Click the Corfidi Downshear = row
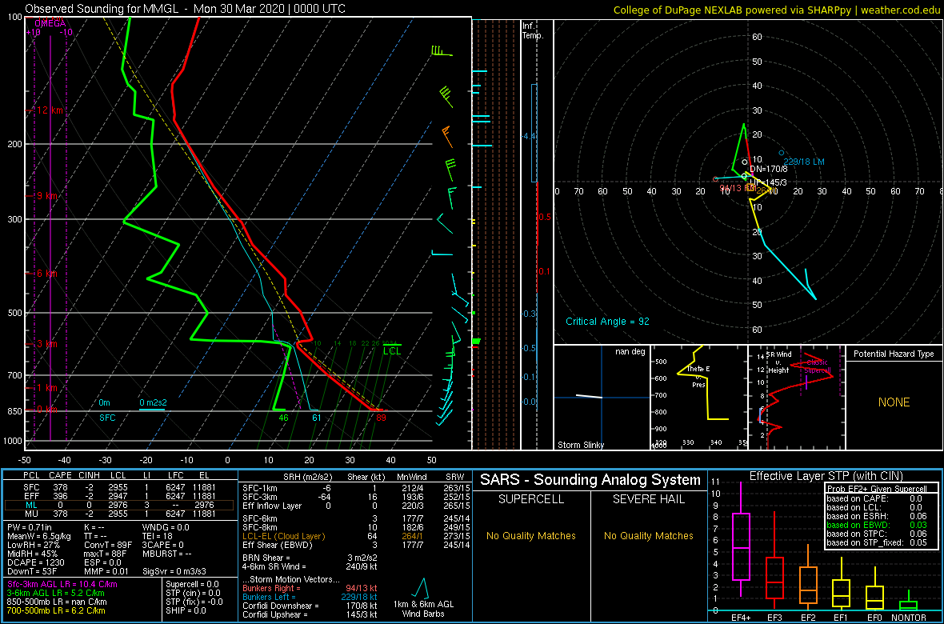The height and width of the screenshot is (624, 944). point(312,606)
